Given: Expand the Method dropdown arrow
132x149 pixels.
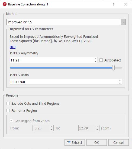Looking at the screenshot, I should [123, 22].
